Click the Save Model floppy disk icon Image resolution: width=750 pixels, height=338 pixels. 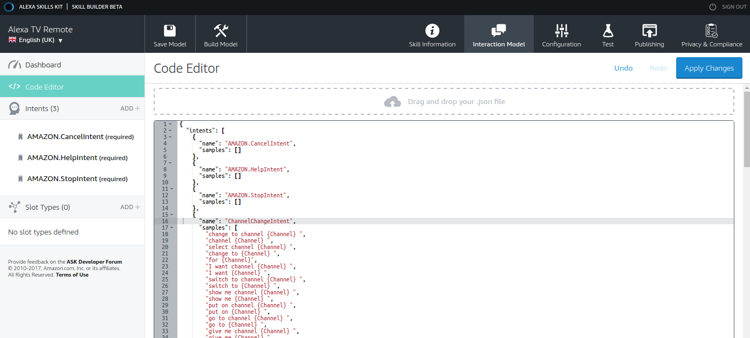[170, 30]
